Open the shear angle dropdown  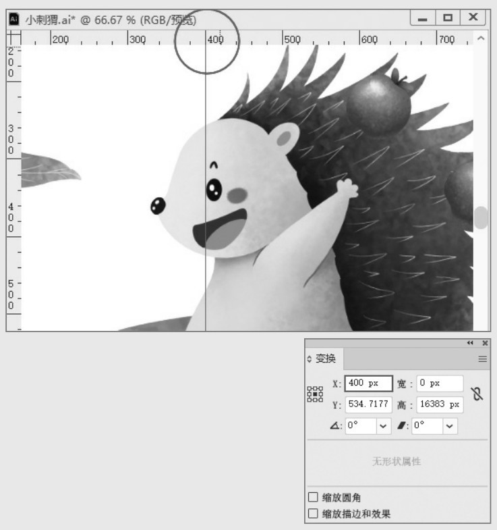tap(449, 427)
